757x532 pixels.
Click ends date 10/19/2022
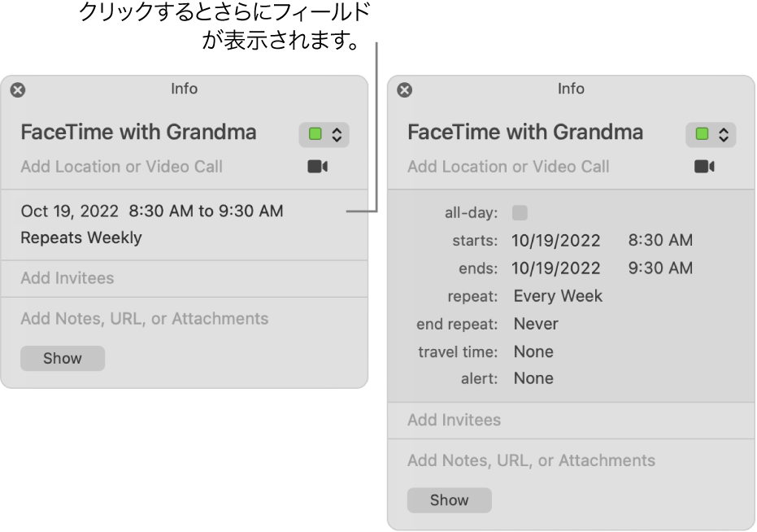click(555, 268)
